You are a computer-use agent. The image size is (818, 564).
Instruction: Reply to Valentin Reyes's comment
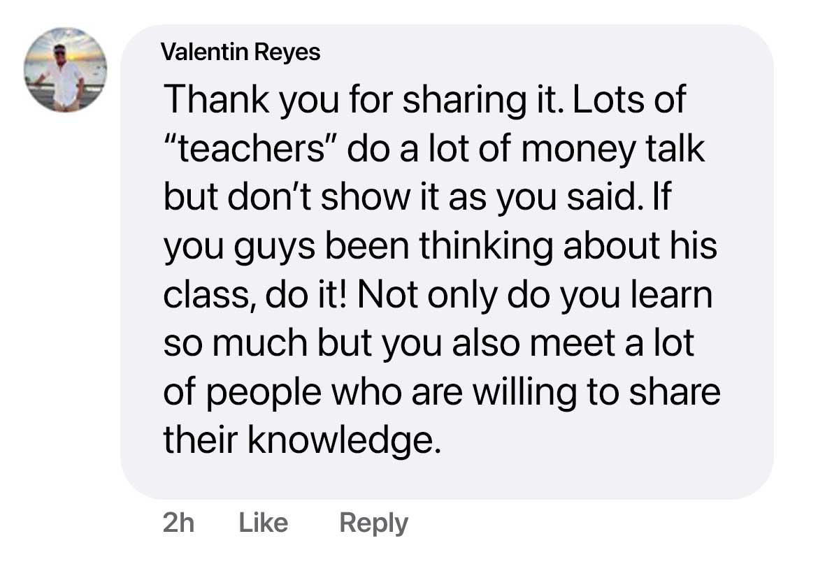tap(373, 523)
